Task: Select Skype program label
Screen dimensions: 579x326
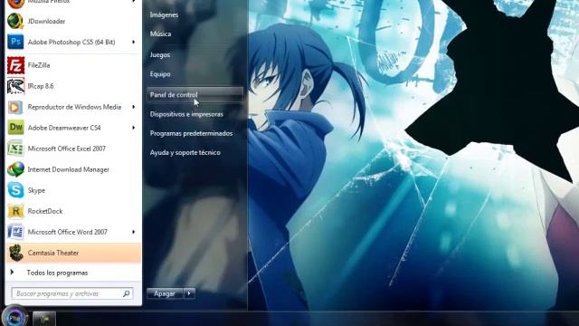Action: tap(36, 190)
